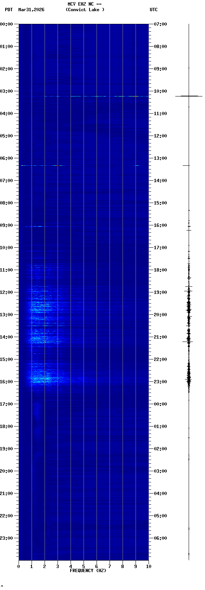
Task: Click the UTC time label 07:00
Action: click(160, 24)
